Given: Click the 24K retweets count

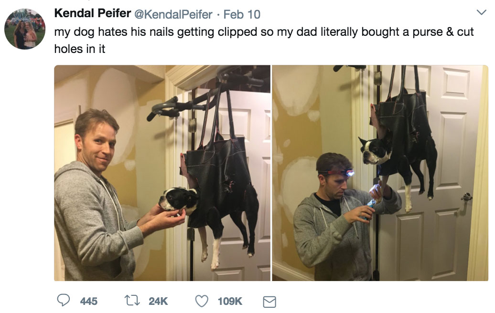Looking at the screenshot, I should (x=158, y=302).
